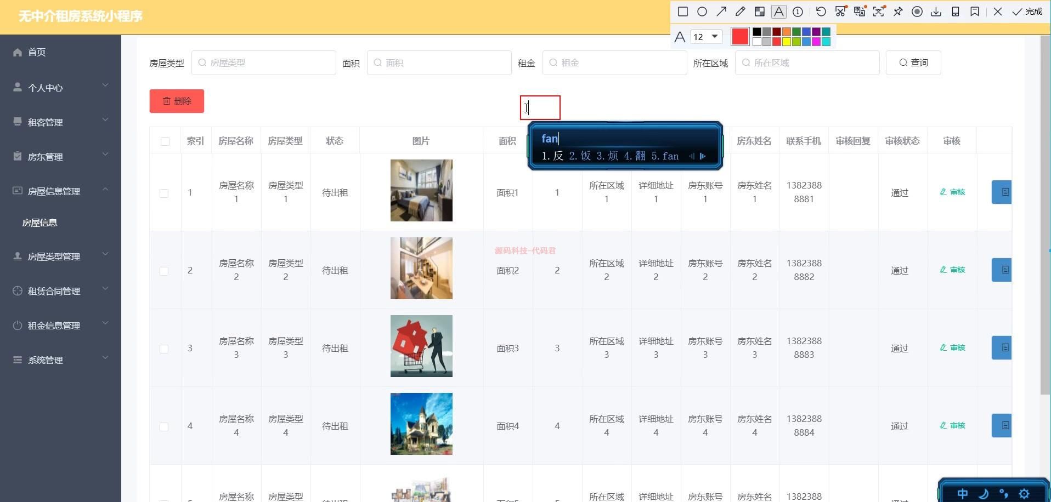Screen dimensions: 1051x502
Task: Pick the black color swatch
Action: pos(757,32)
